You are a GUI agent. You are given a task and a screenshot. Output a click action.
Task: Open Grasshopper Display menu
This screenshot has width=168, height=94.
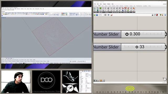104,4
